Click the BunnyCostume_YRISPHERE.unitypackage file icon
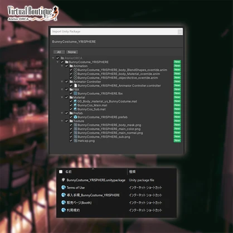This screenshot has width=233, height=233. pyautogui.click(x=64, y=180)
